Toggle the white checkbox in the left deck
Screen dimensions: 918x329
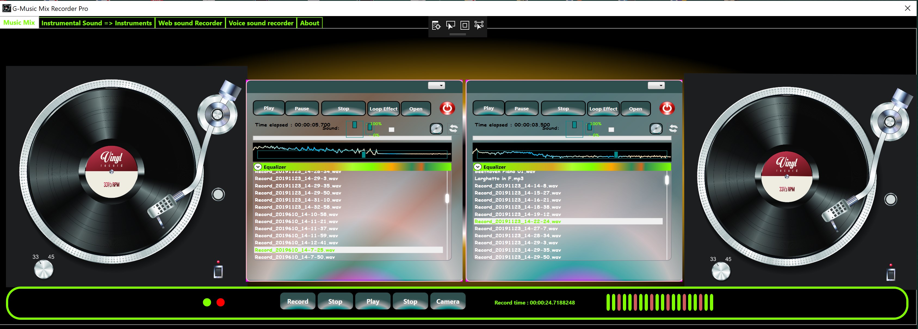(x=391, y=130)
